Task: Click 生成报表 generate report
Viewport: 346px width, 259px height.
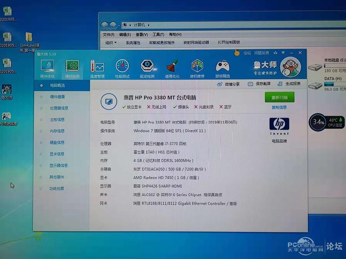Action: [x=289, y=84]
